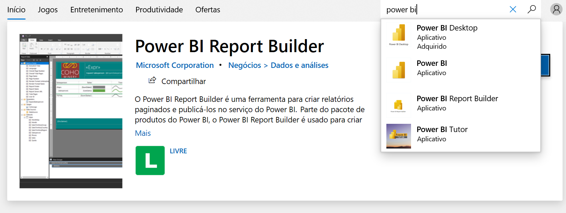Pick the Power BI Tutor suggestion
566x213 pixels.
click(x=461, y=136)
